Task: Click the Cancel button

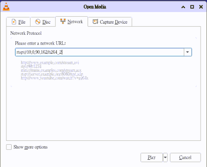Action: 185,158
